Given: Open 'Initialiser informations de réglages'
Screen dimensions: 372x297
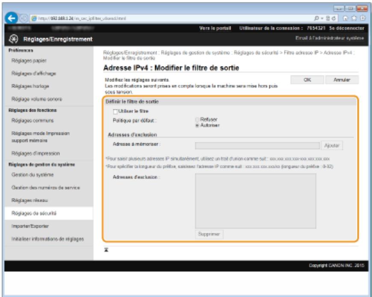Looking at the screenshot, I should pos(48,239).
